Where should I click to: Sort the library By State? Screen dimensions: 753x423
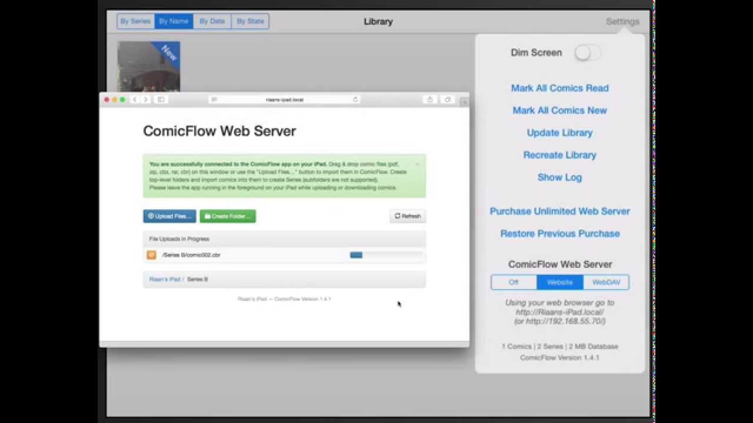[x=250, y=21]
